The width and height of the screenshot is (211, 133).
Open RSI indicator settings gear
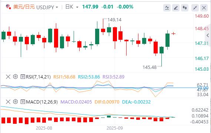coord(16,77)
